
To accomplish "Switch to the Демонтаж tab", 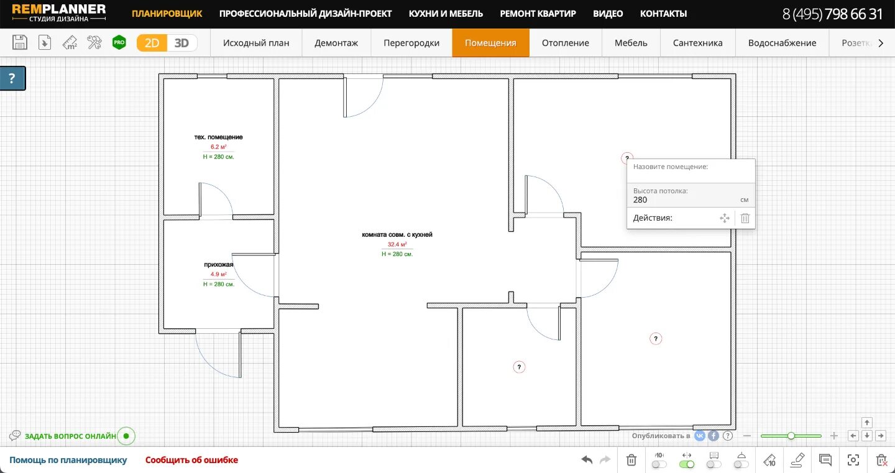I will point(336,42).
